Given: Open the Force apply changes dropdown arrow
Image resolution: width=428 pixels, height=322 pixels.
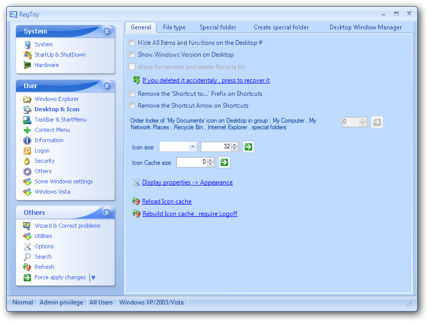Looking at the screenshot, I should [x=93, y=278].
